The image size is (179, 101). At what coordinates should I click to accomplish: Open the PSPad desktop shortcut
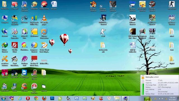(15, 87)
